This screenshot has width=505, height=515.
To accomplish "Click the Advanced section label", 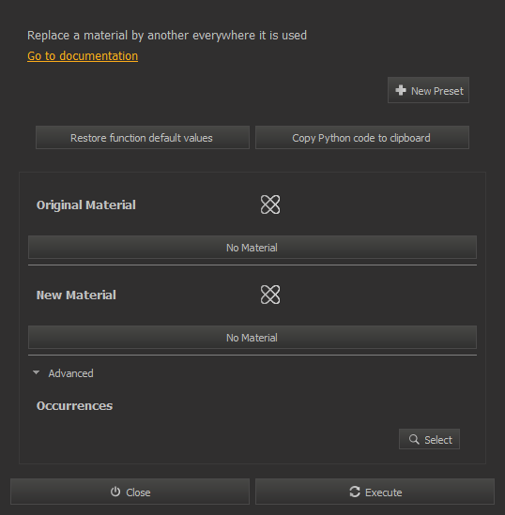I will tap(70, 373).
